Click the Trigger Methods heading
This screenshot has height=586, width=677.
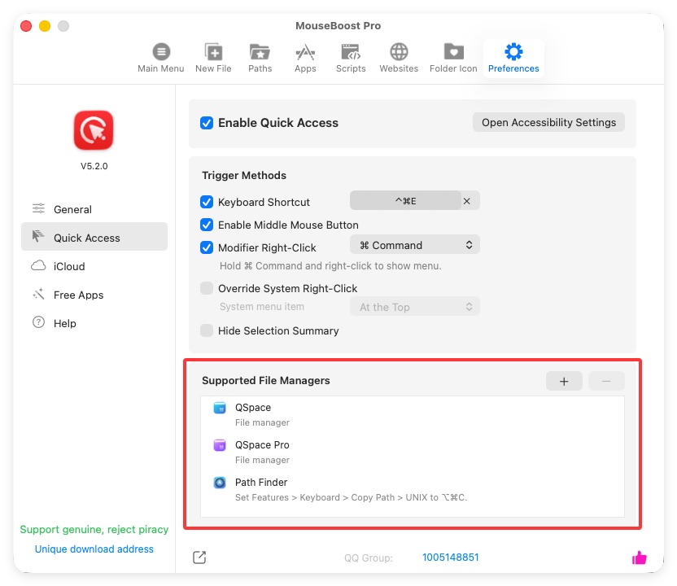click(x=244, y=175)
